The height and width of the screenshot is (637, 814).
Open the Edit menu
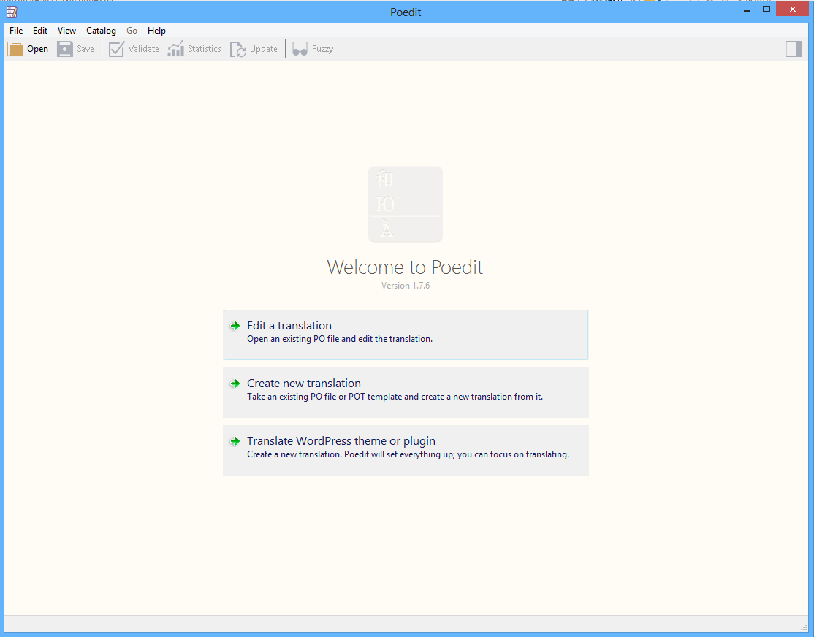tap(40, 31)
